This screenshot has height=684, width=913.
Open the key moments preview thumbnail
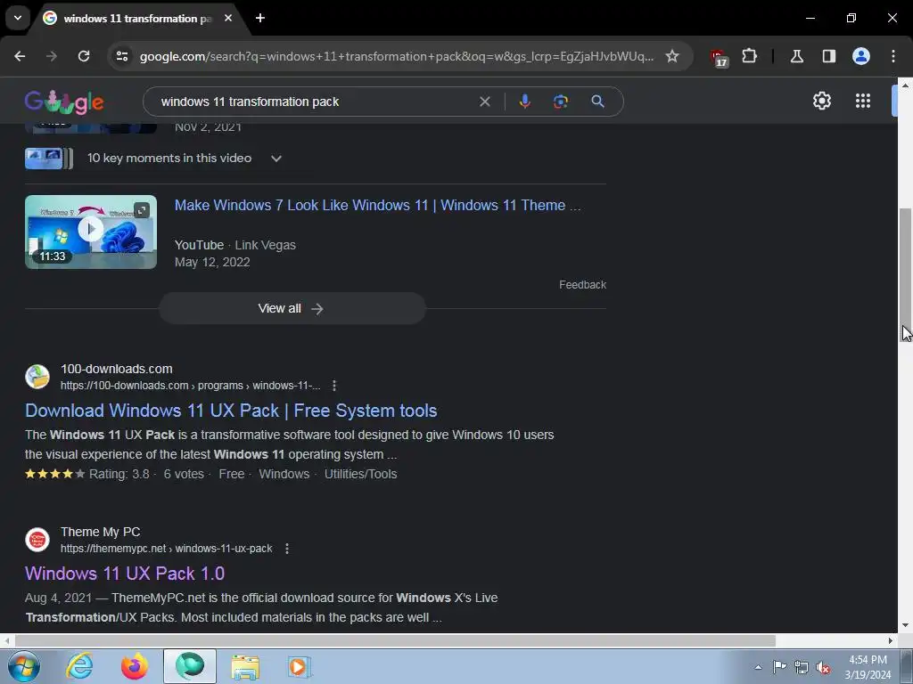coord(49,159)
